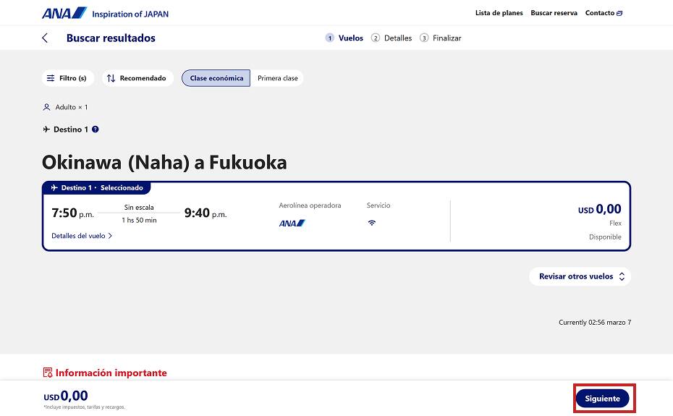Open Buscar reserva in header
Screen dimensions: 673x416
click(554, 13)
